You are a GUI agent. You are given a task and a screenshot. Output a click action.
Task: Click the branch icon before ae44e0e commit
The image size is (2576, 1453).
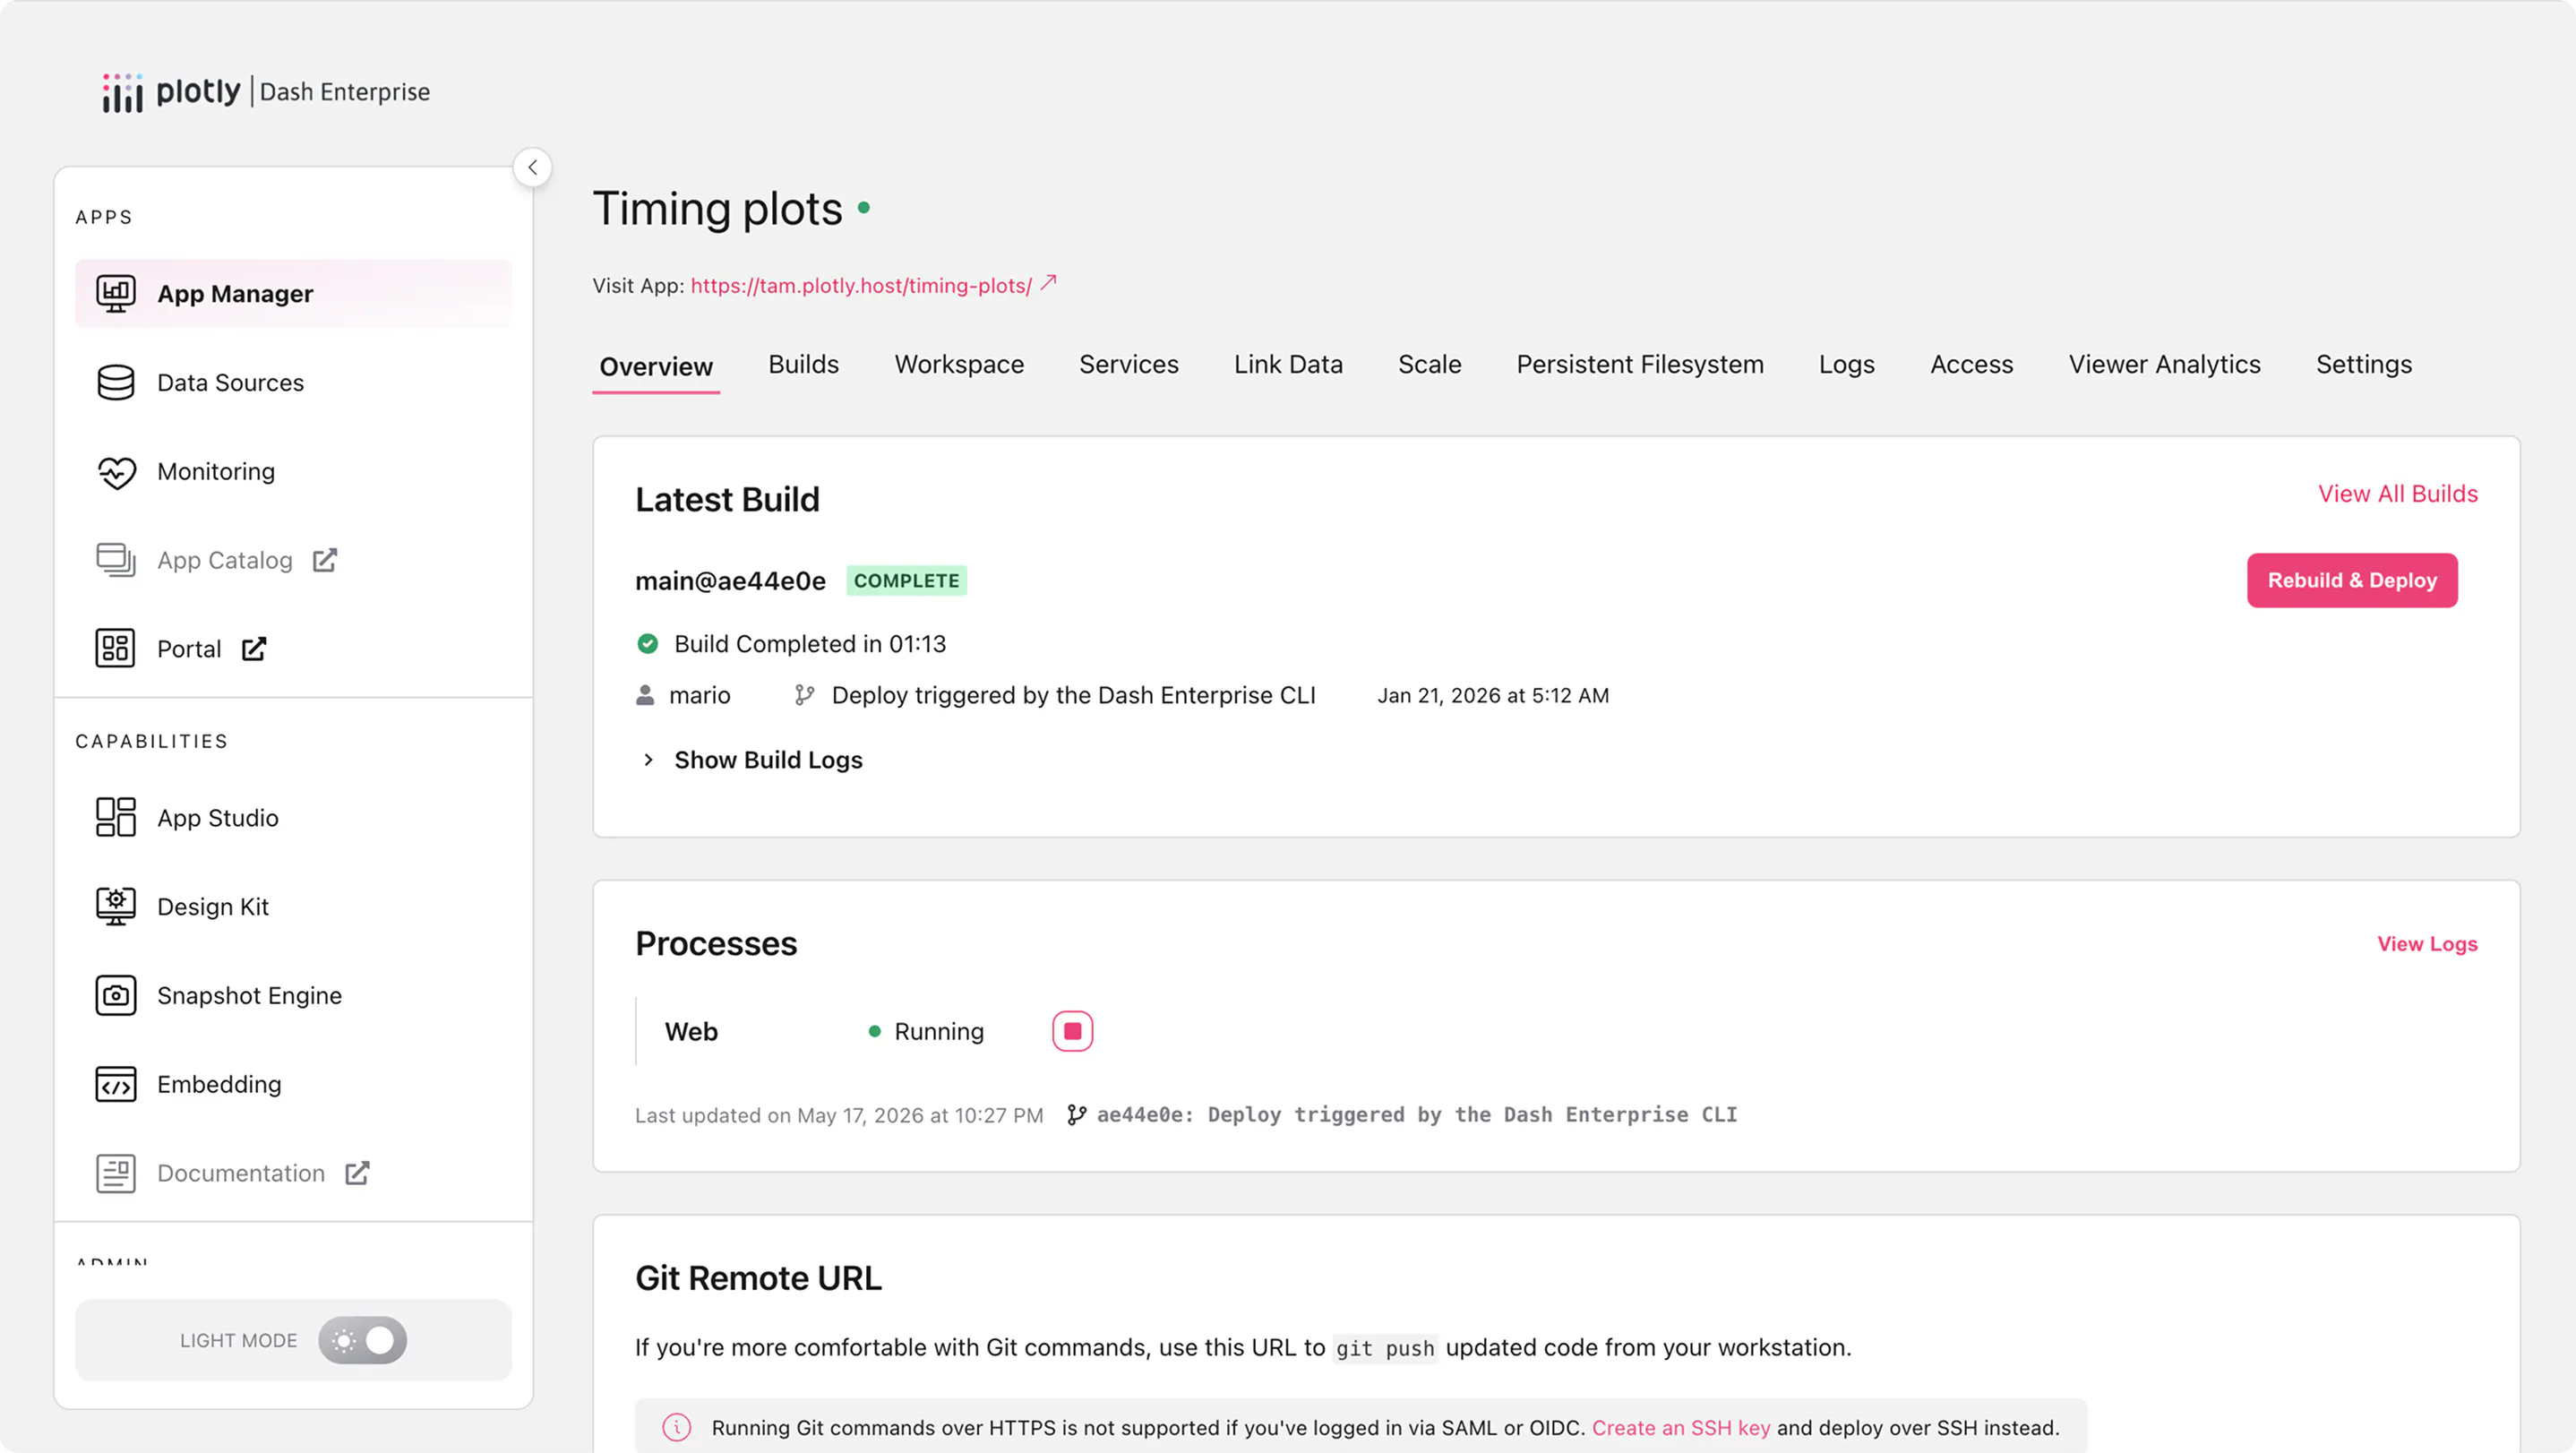click(x=1076, y=1115)
